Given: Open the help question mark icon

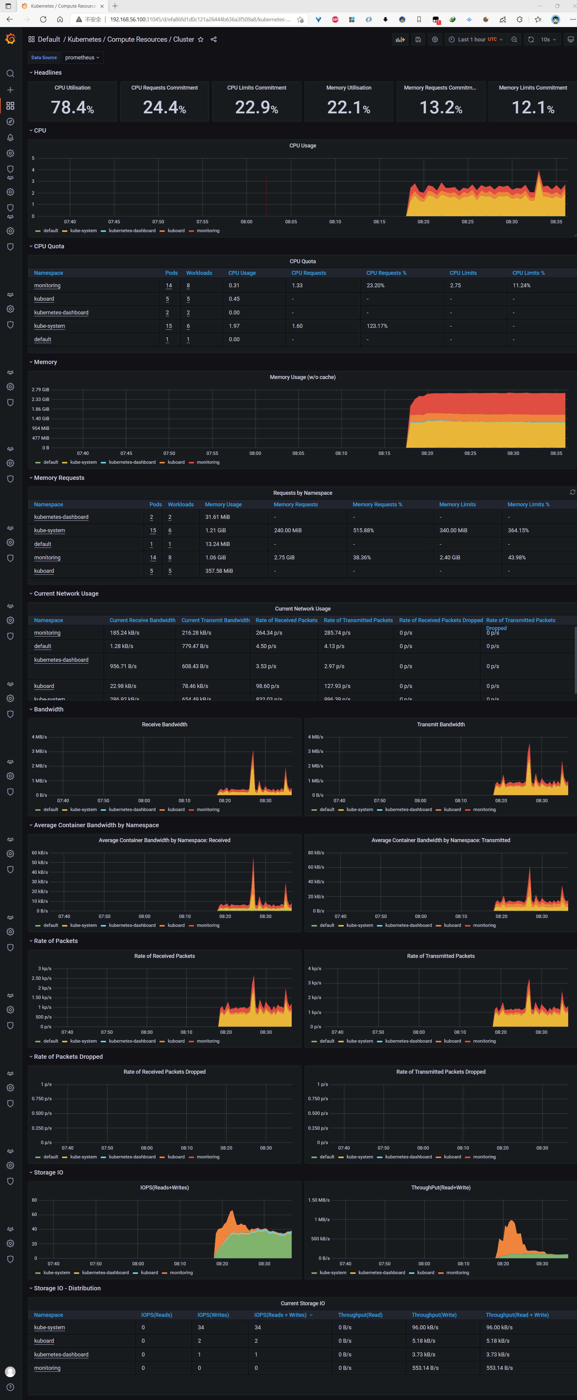Looking at the screenshot, I should tap(10, 1388).
